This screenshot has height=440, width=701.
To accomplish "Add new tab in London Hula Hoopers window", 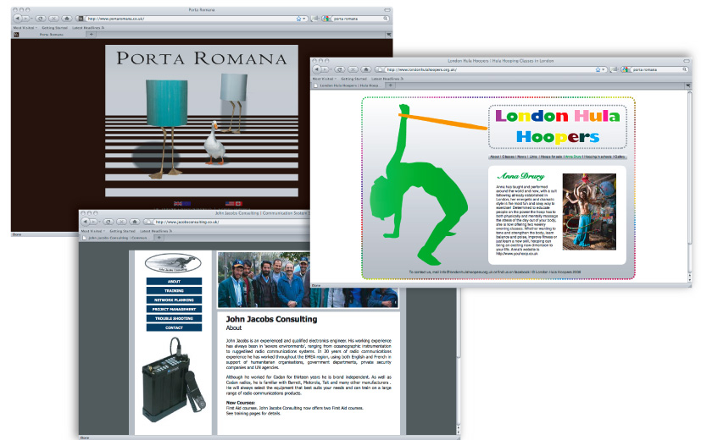I will click(390, 85).
